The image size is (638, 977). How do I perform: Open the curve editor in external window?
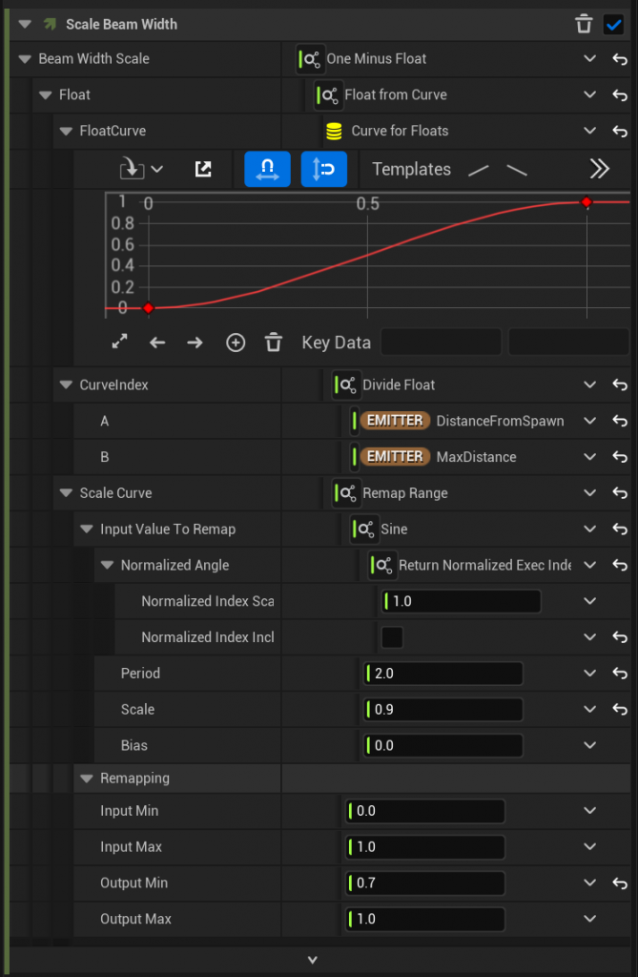pos(203,169)
